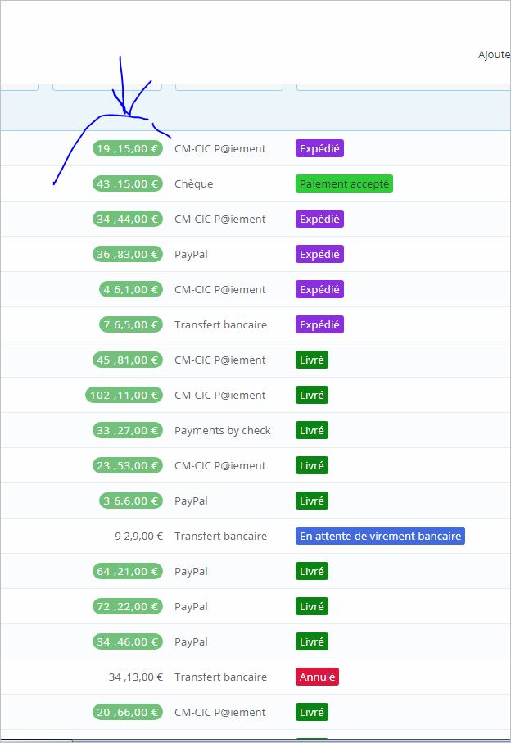
Task: Click Transfert bancaire in the 34 ,13,00 € row
Action: [x=220, y=677]
